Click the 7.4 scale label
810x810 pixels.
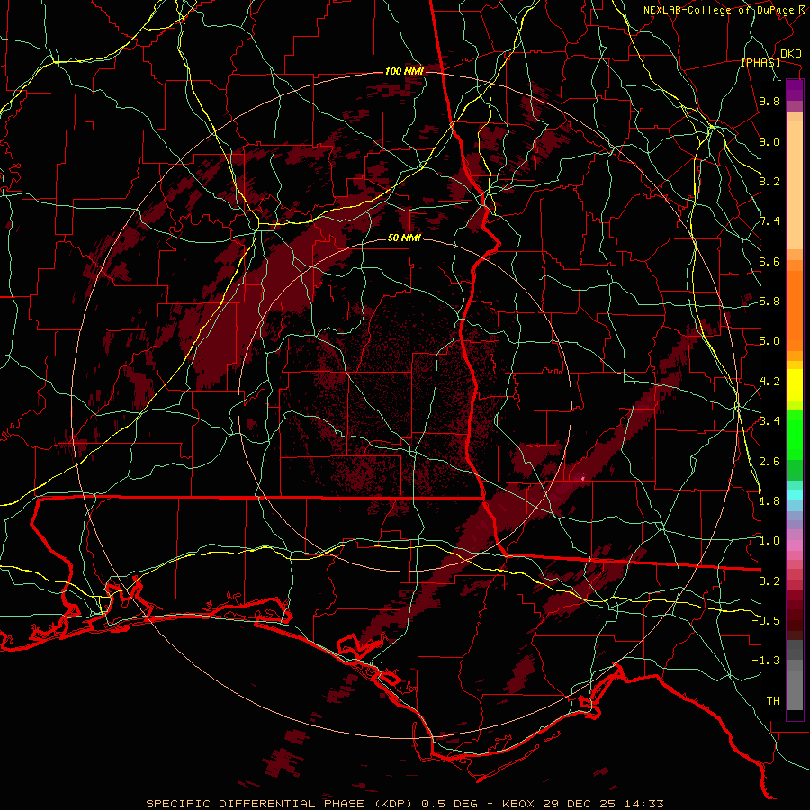769,221
